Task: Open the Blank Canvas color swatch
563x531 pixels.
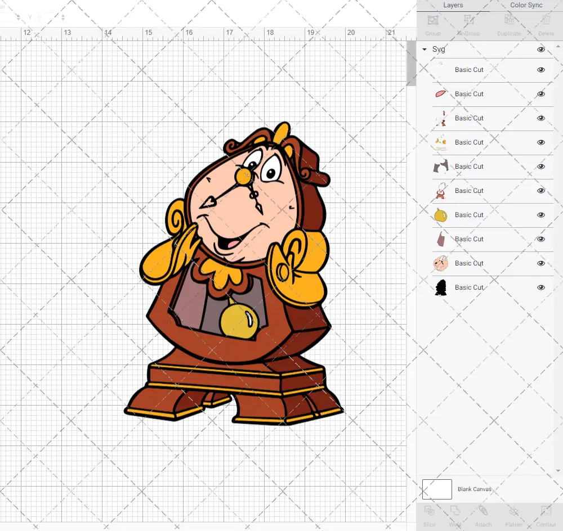Action: [x=437, y=489]
